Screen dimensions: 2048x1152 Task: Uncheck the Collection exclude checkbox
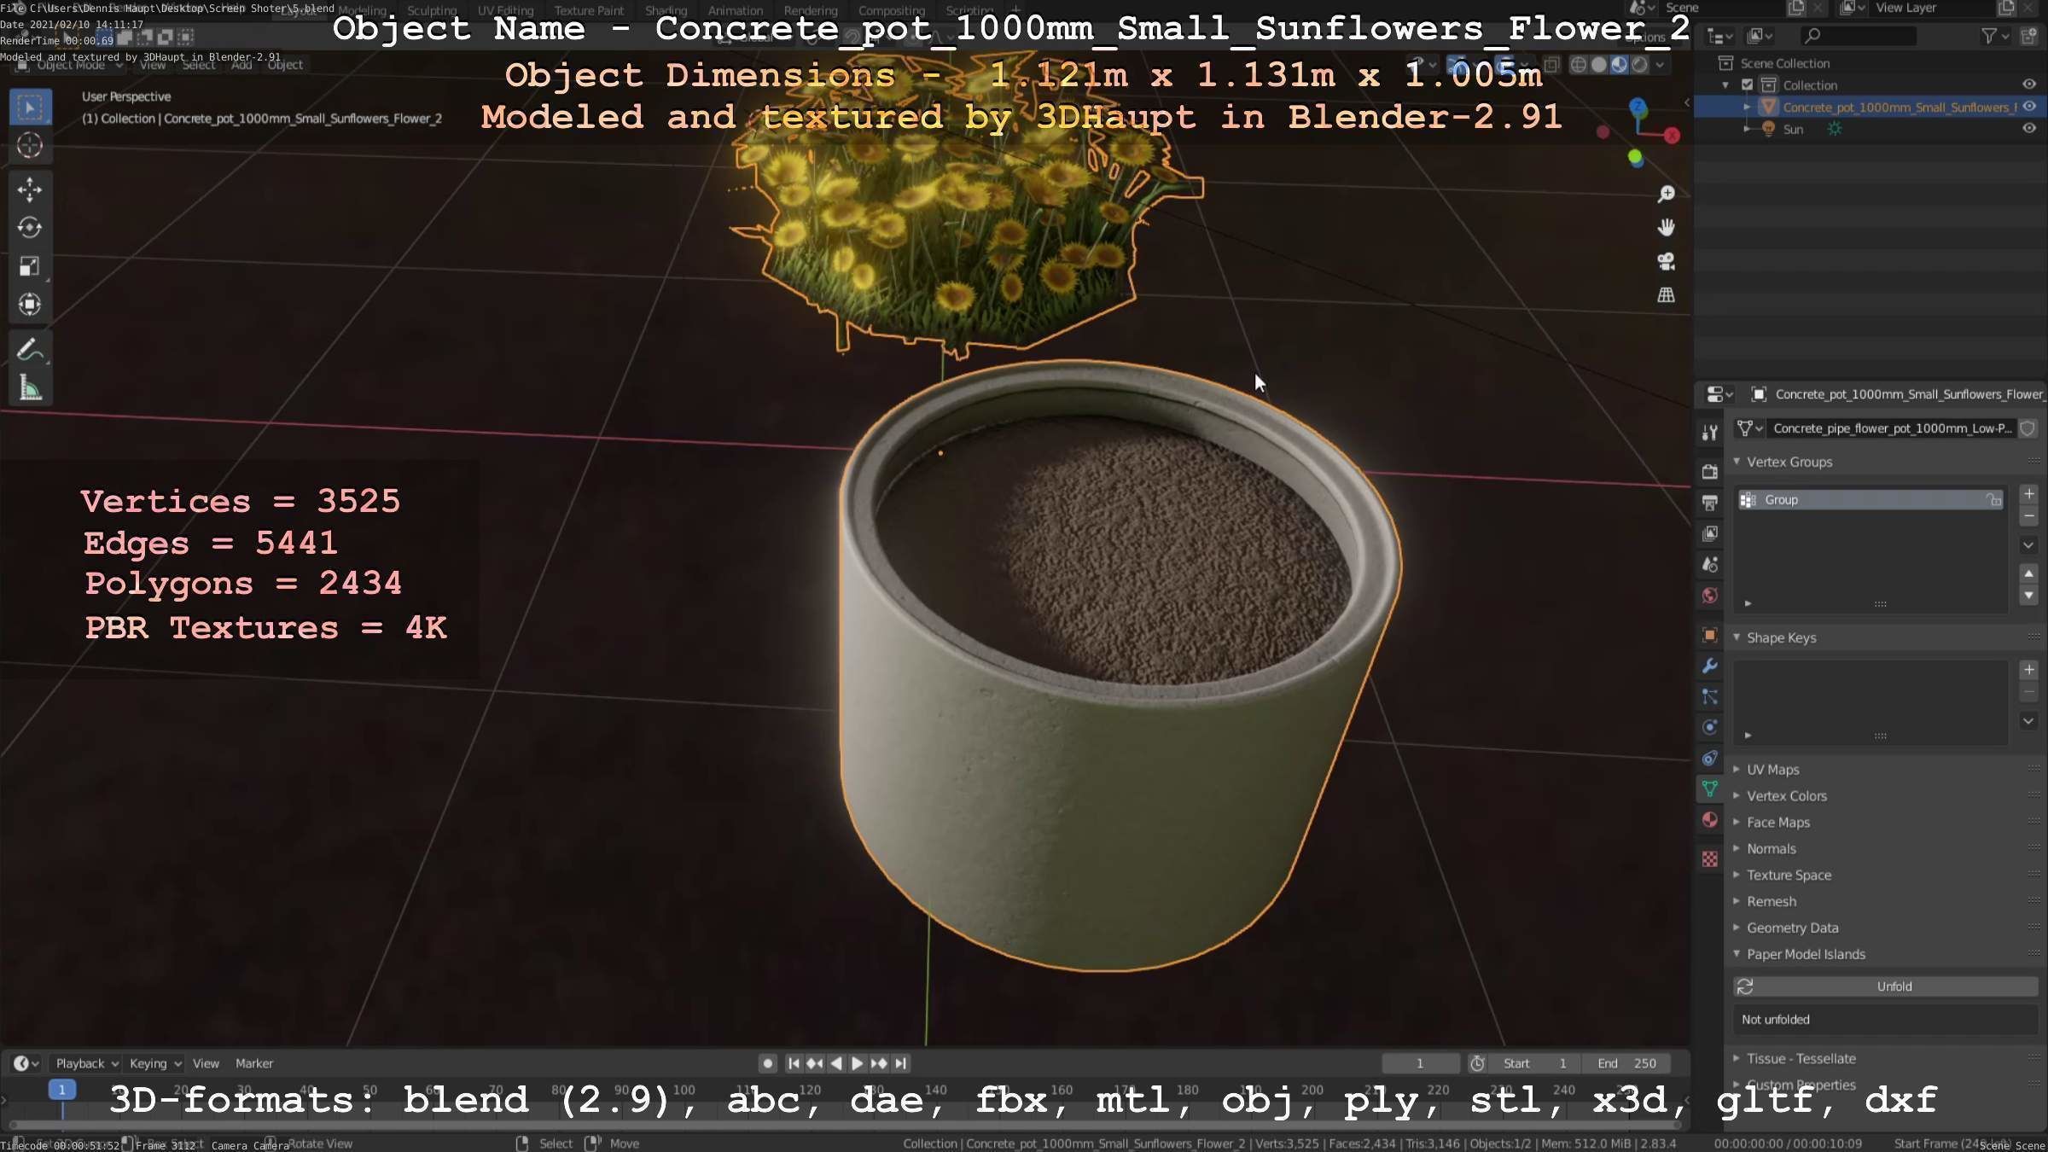1747,84
